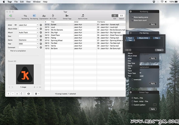Launch the All in One tool
Screen dimensions: 179x125
click(53, 17)
